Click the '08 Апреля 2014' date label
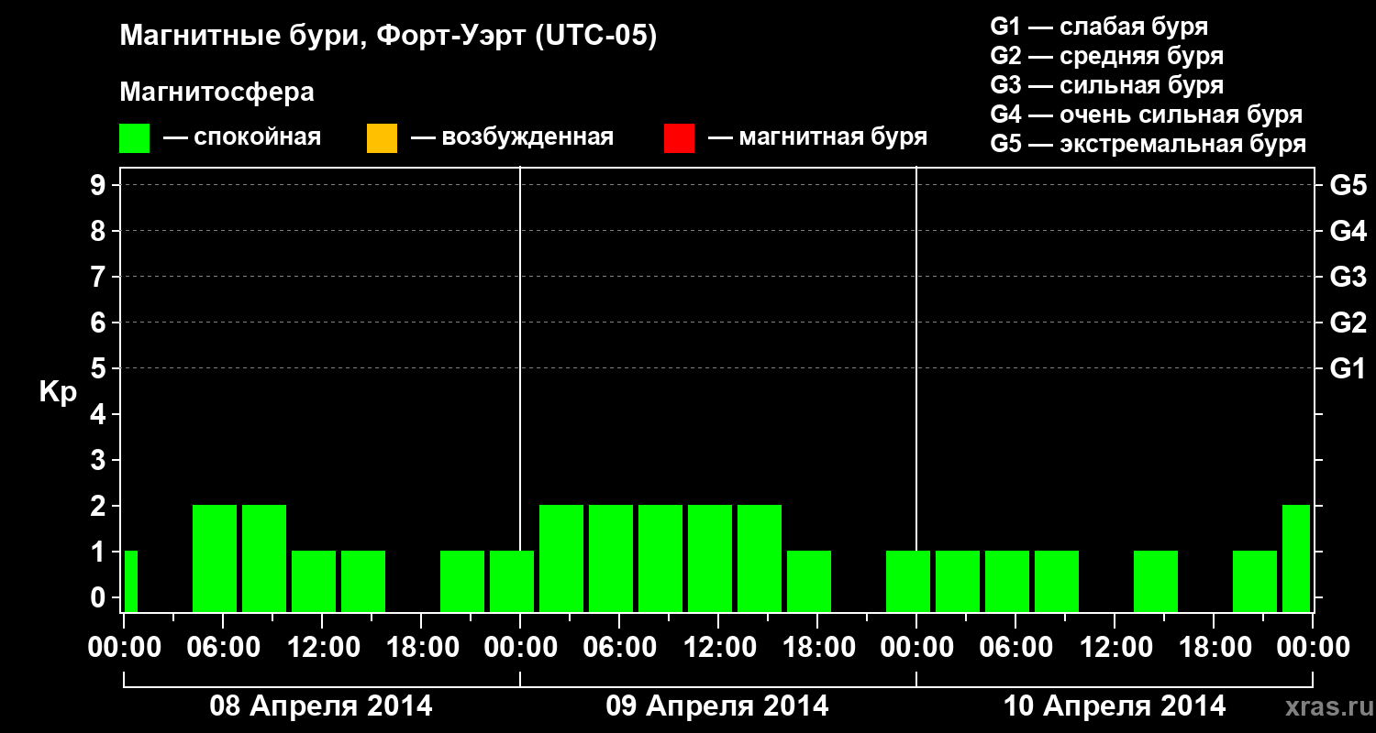 pos(321,706)
